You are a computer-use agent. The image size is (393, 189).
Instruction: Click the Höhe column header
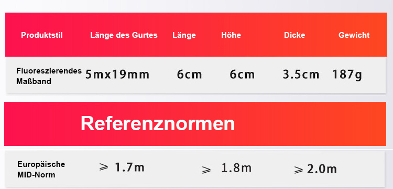[231, 35]
